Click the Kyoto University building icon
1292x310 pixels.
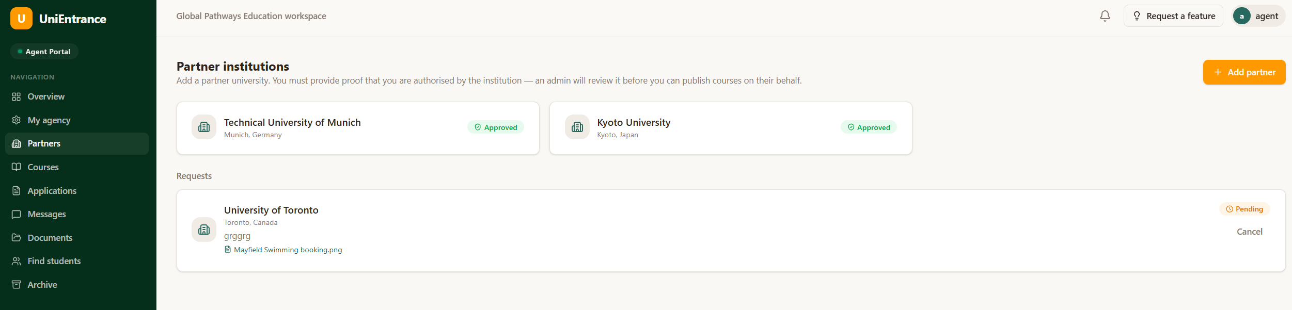pos(577,127)
